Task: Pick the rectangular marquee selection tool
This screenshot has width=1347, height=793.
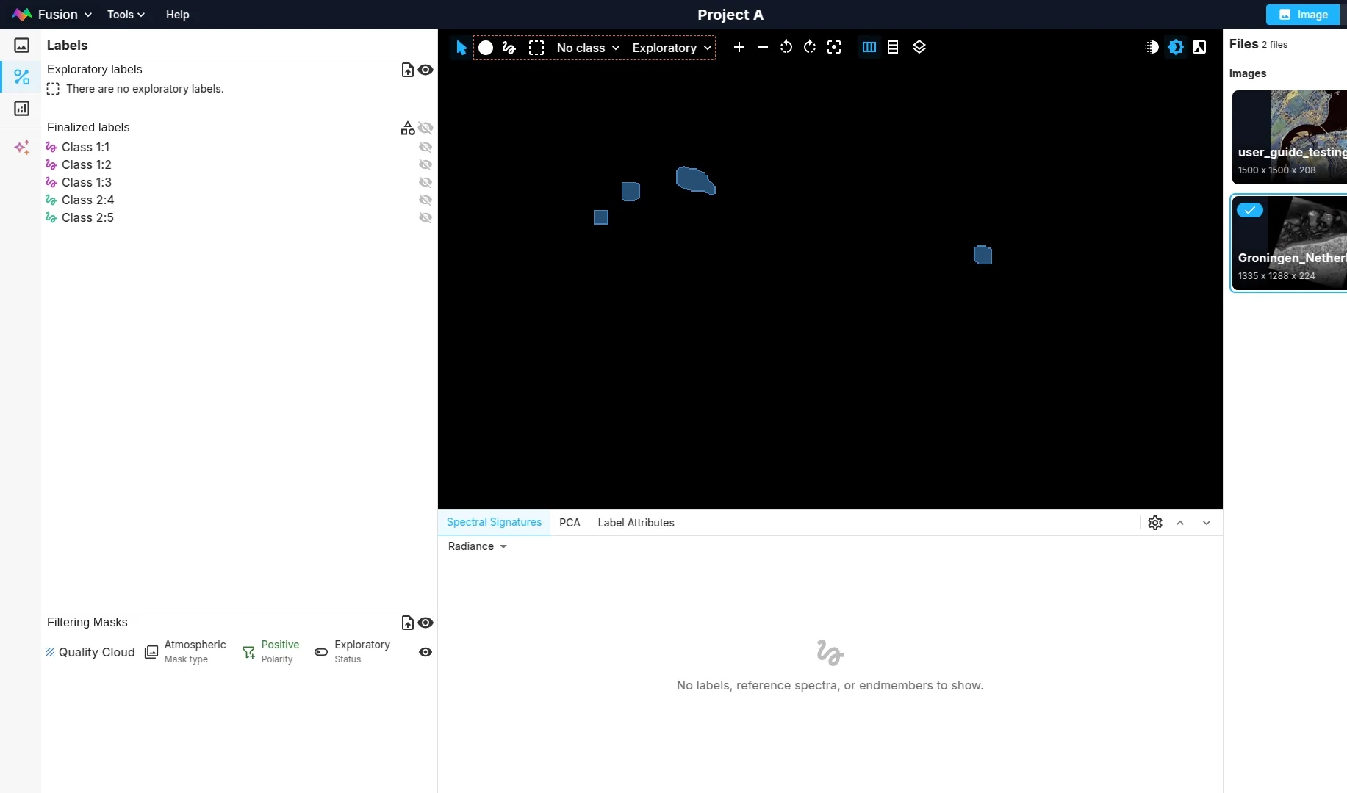Action: pyautogui.click(x=536, y=48)
